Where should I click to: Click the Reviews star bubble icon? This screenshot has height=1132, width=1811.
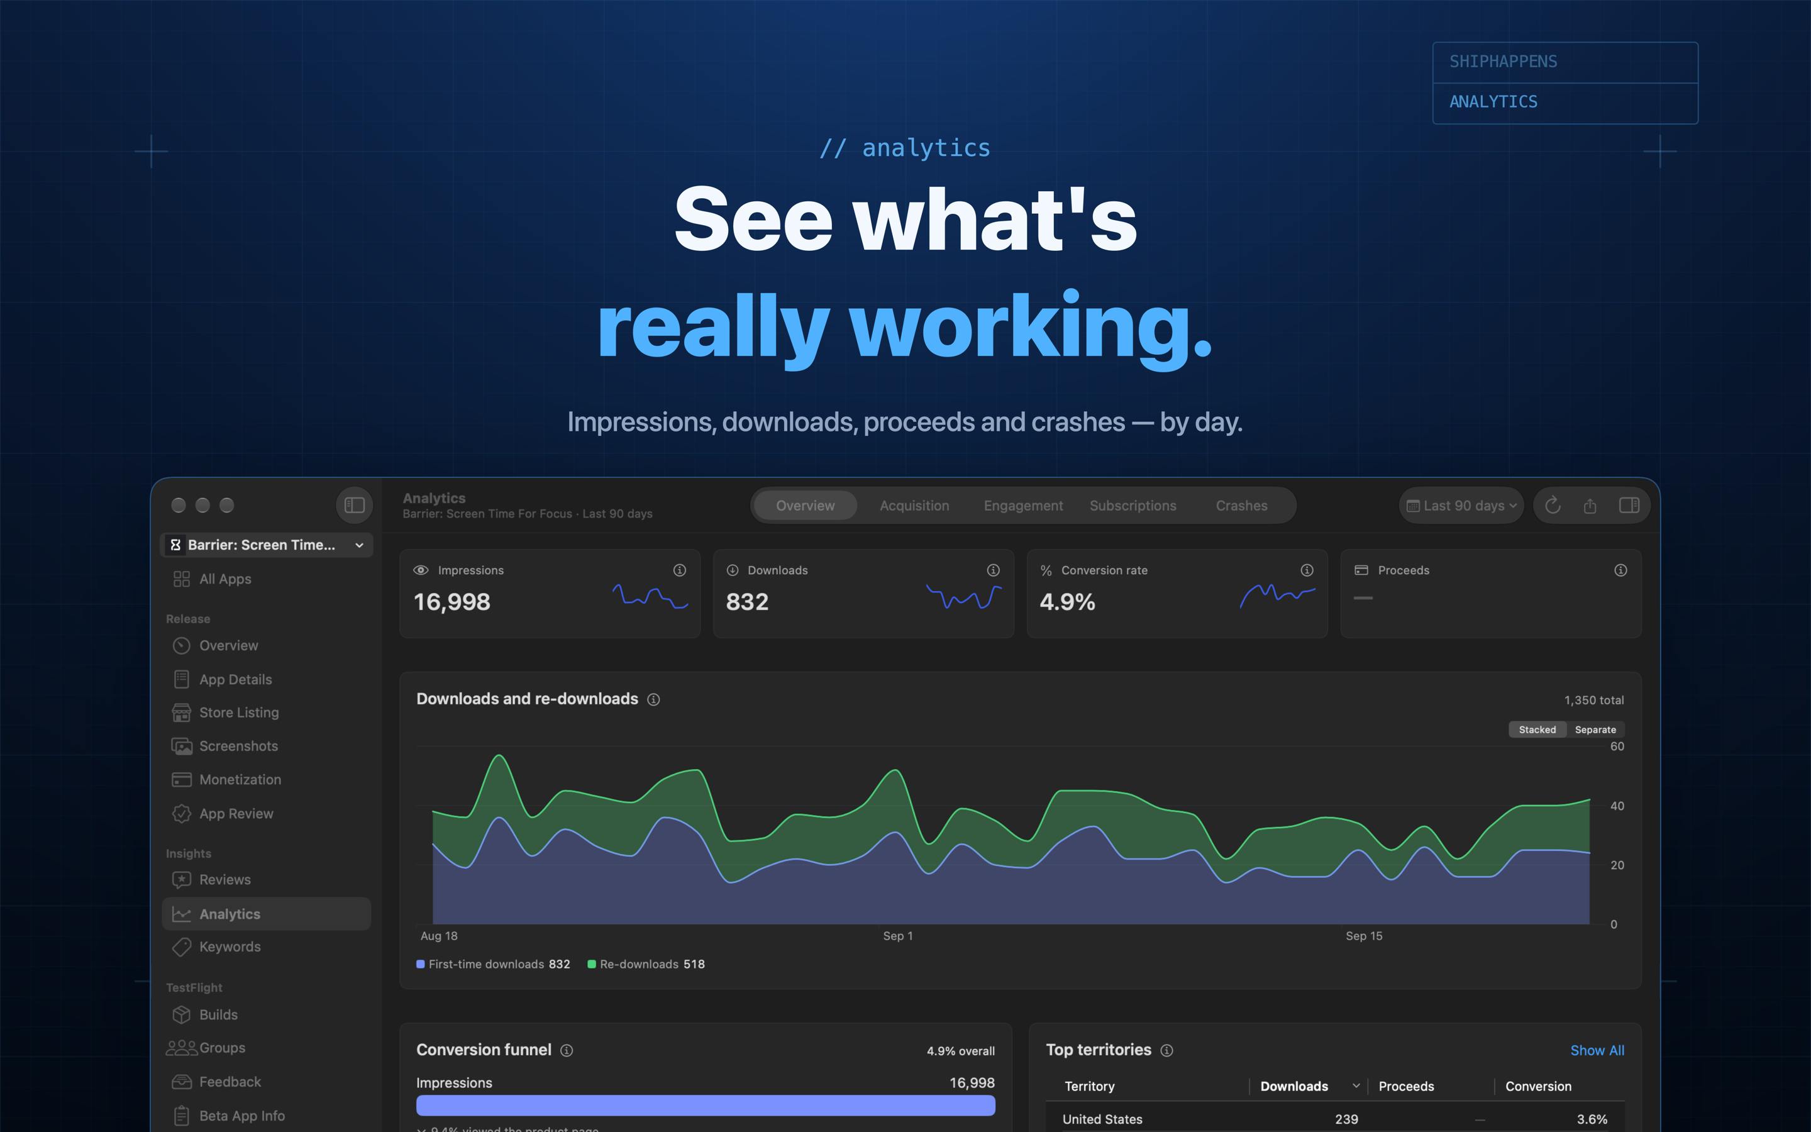tap(181, 880)
